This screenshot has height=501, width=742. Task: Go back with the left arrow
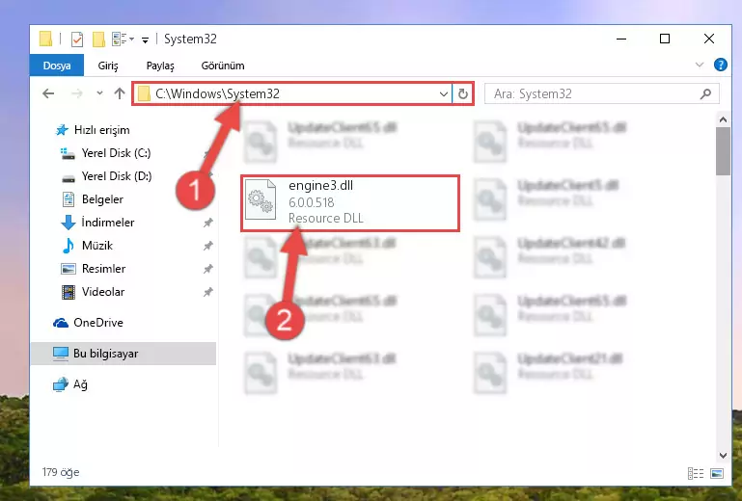48,93
